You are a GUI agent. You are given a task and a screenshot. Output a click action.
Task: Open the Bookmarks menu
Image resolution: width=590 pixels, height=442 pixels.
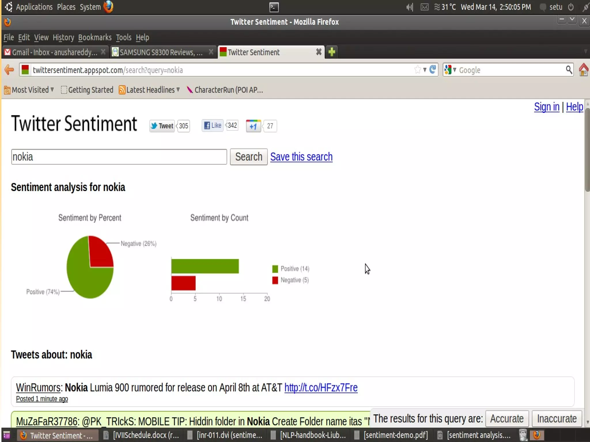tap(95, 37)
